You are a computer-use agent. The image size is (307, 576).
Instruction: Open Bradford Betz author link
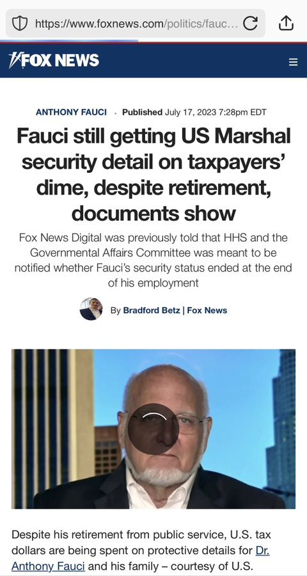pyautogui.click(x=152, y=310)
